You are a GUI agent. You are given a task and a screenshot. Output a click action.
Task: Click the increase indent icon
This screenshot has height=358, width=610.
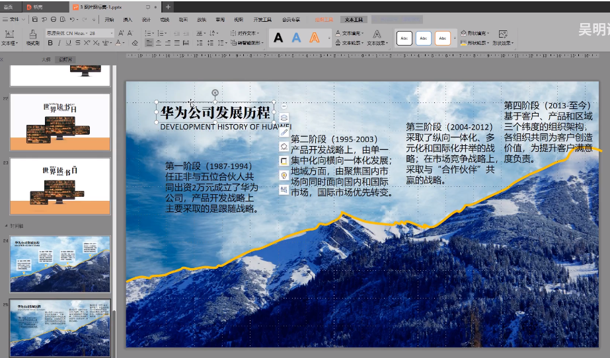coord(186,33)
